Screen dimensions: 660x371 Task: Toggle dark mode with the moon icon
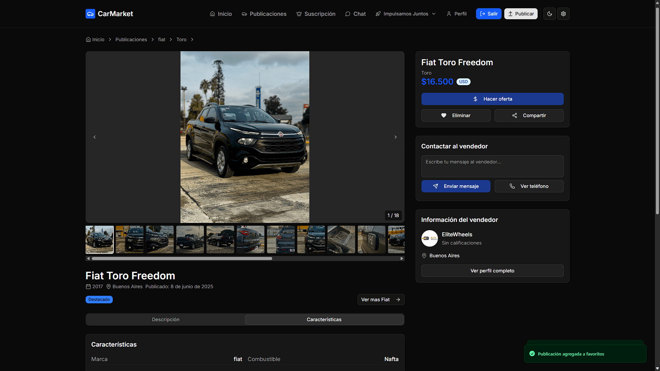point(550,14)
